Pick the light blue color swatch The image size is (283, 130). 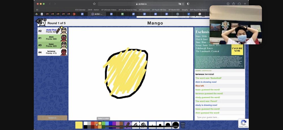tap(107, 123)
